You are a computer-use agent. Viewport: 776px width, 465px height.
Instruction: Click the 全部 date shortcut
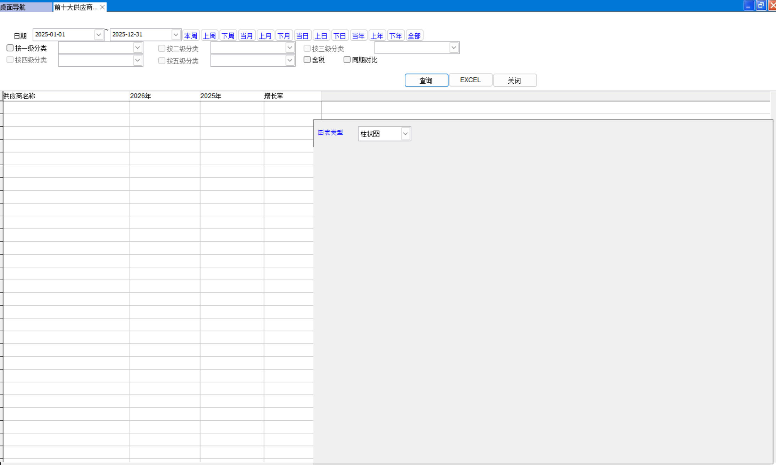(414, 36)
